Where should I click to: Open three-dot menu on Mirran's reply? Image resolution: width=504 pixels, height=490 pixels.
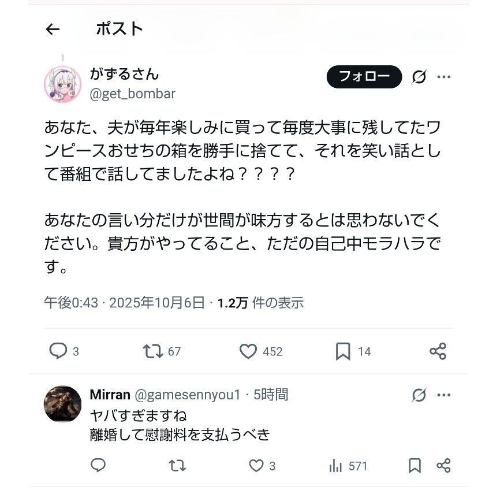click(443, 395)
